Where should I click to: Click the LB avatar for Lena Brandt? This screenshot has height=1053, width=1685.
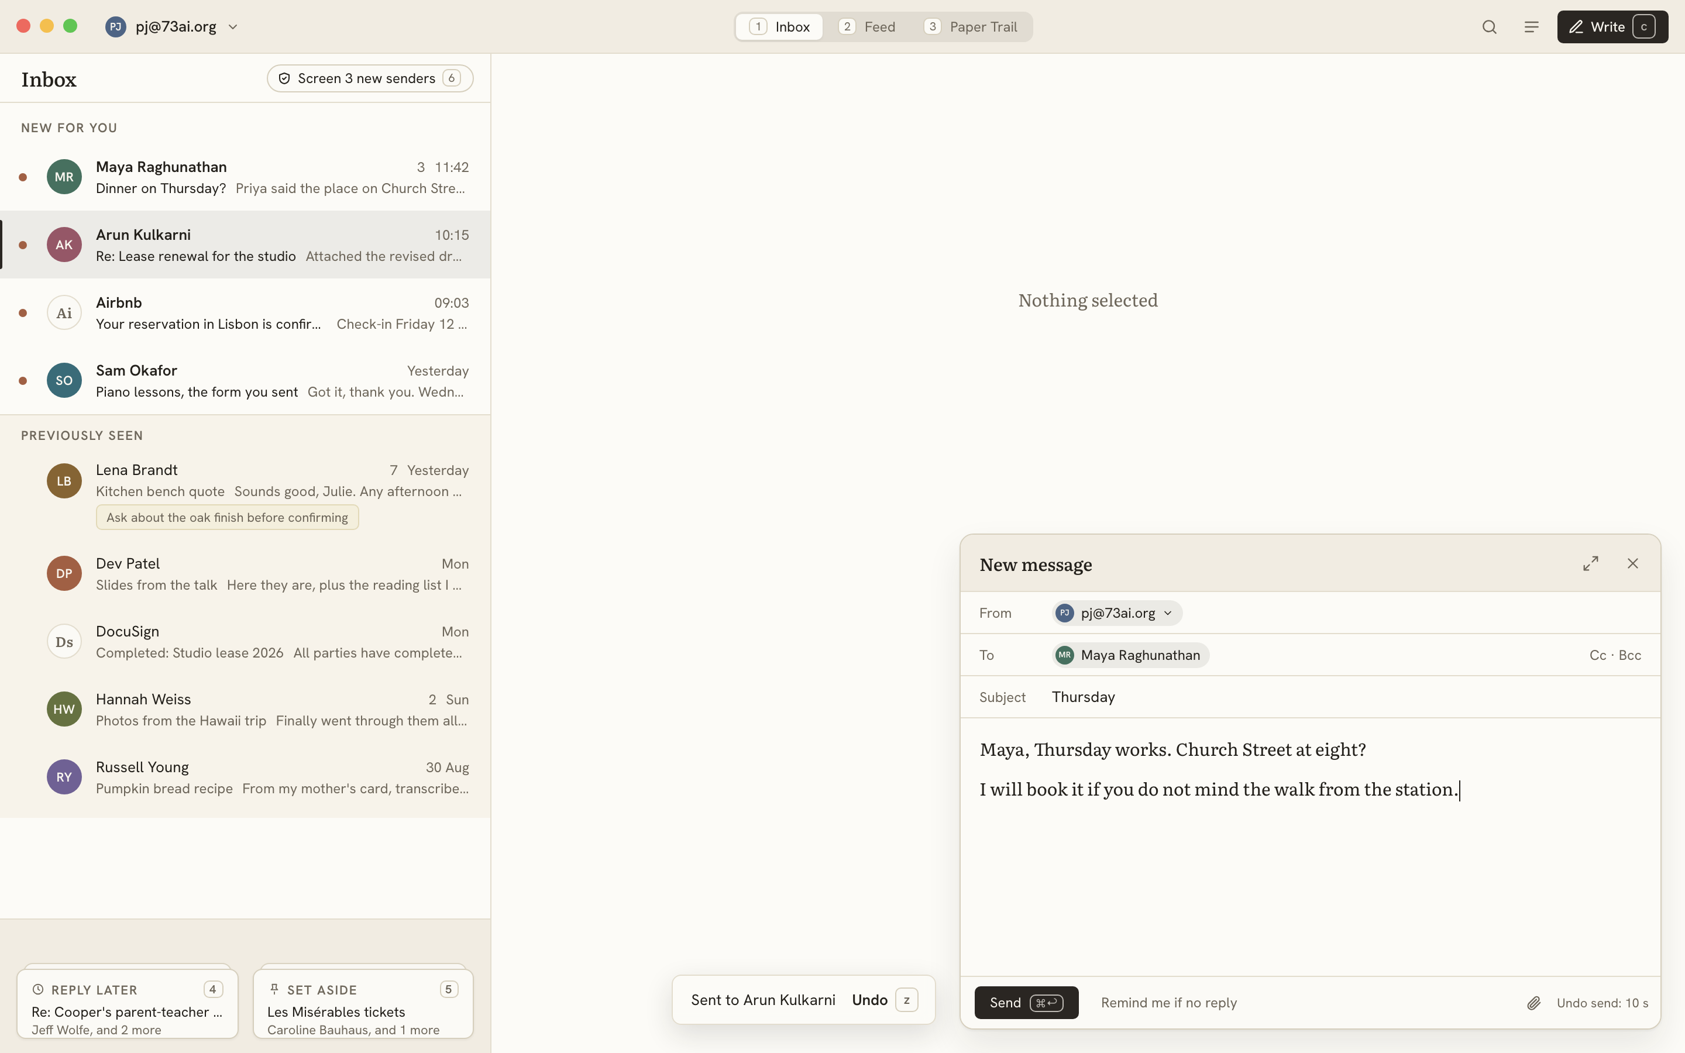click(64, 480)
